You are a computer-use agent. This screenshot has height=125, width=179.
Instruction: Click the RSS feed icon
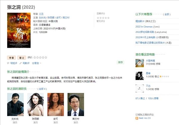(x=137, y=118)
